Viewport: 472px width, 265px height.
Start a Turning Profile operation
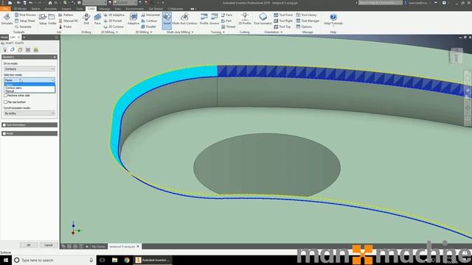[204, 19]
